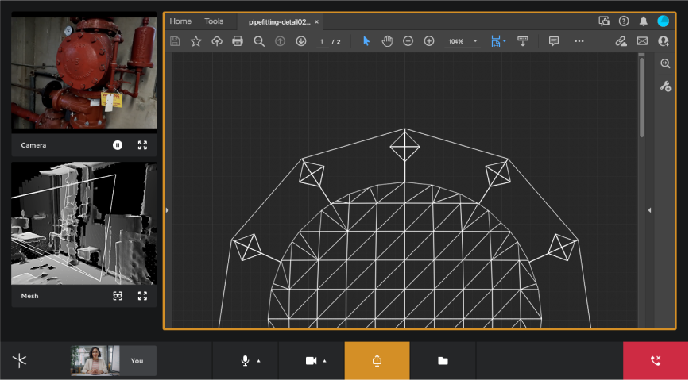Expand the fit page options arrow

pyautogui.click(x=504, y=41)
